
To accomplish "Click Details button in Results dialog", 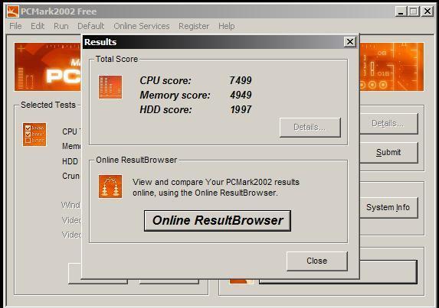I will pyautogui.click(x=310, y=128).
